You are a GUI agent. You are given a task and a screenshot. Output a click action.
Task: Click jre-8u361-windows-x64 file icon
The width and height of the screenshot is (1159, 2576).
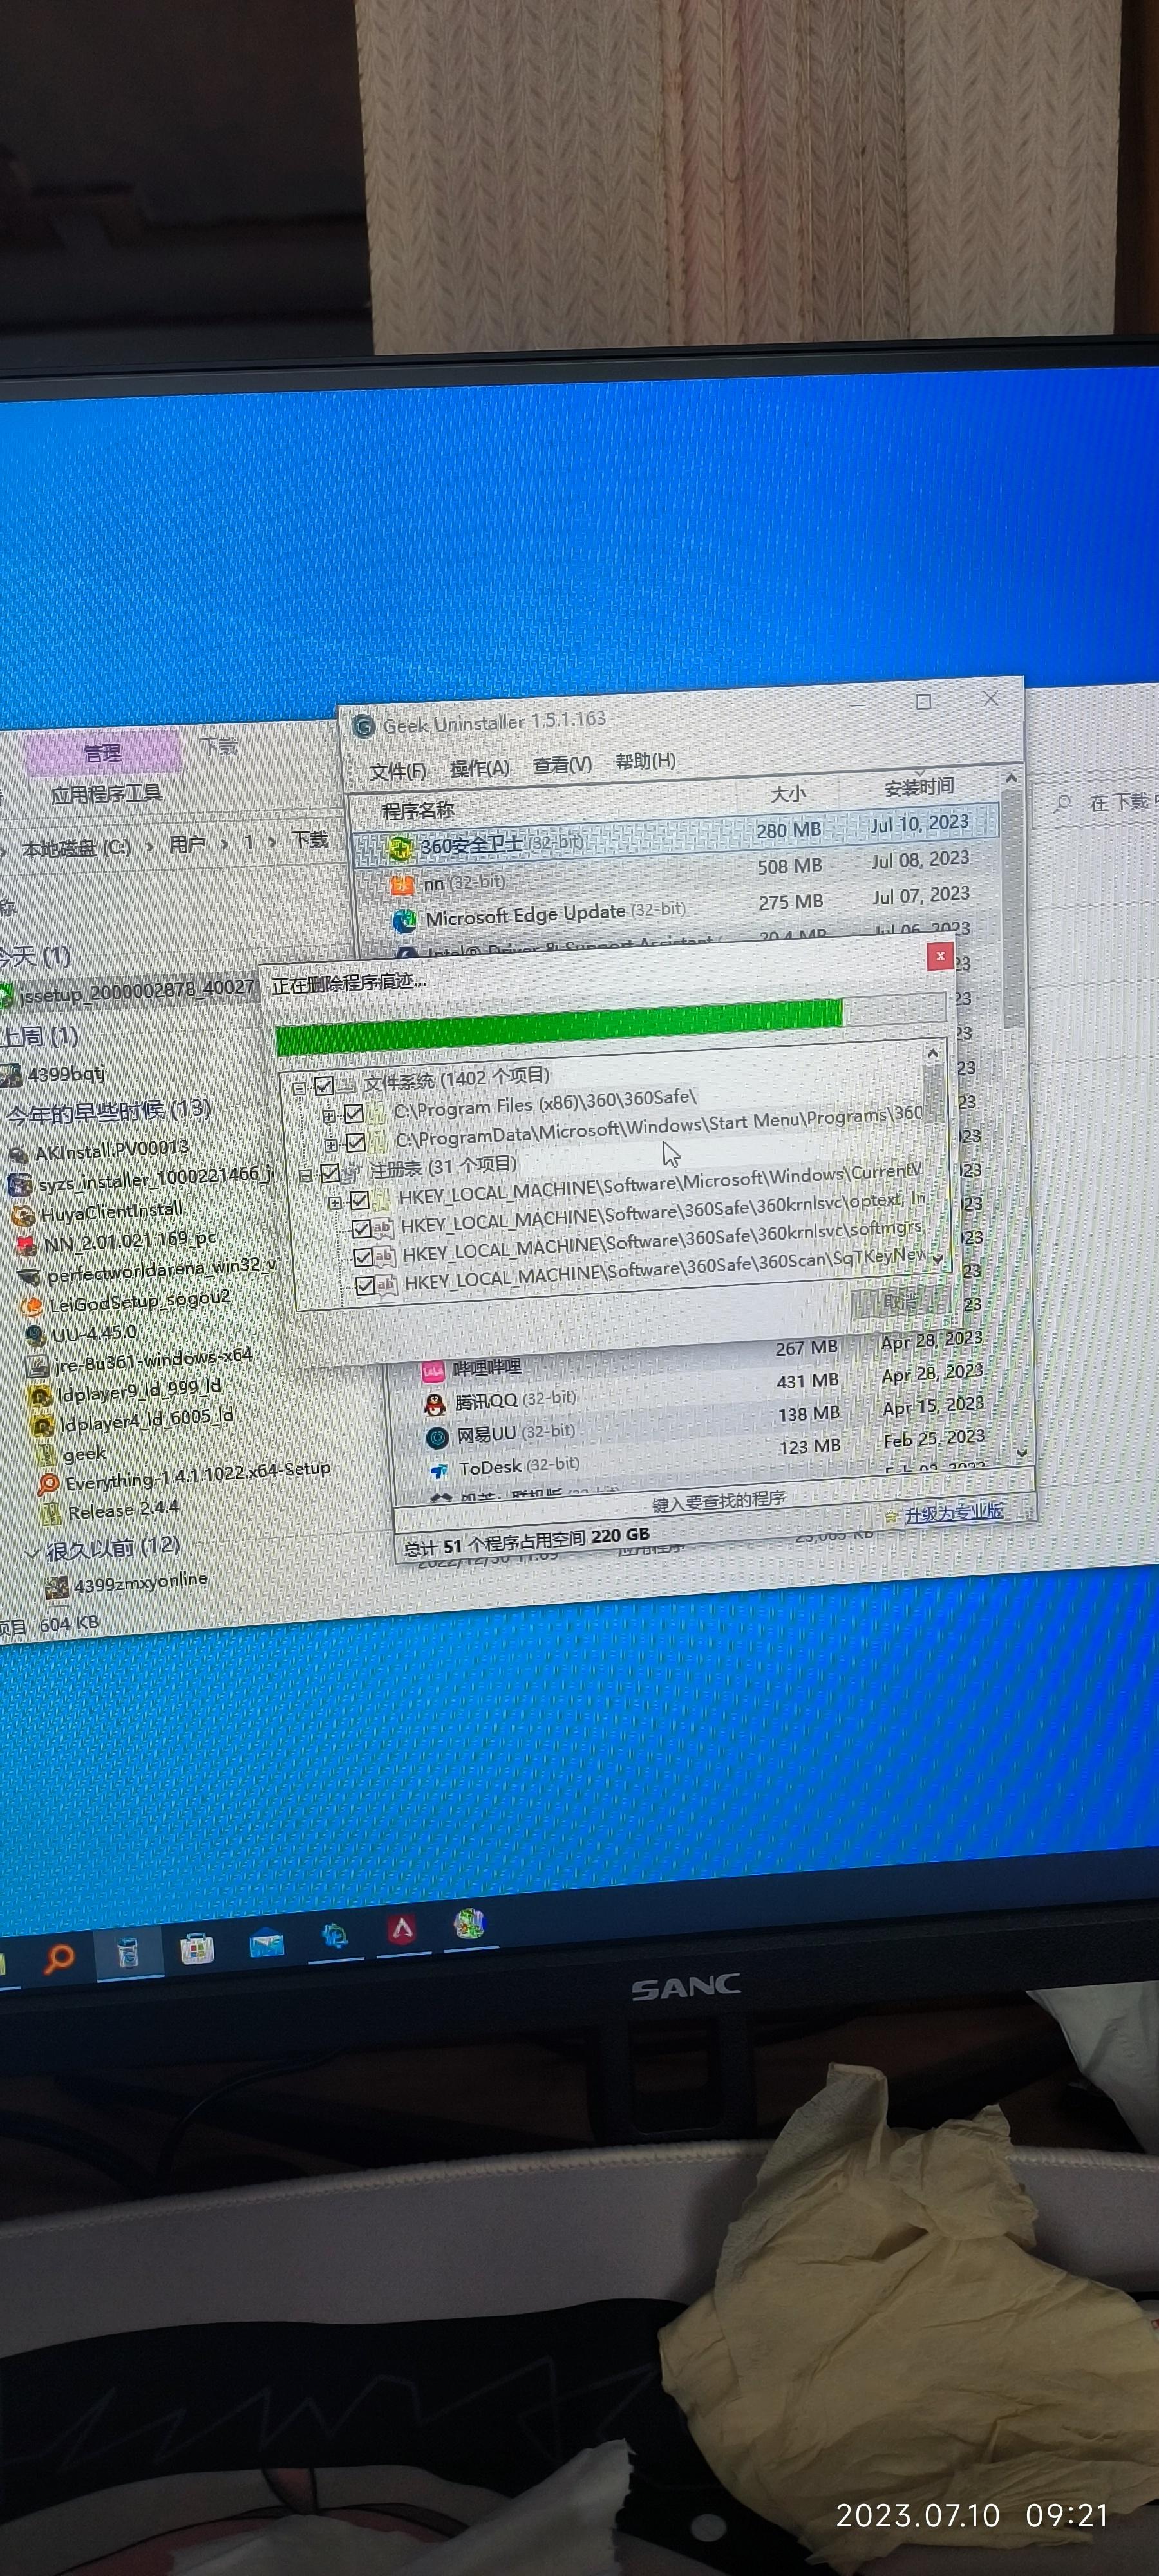38,1367
